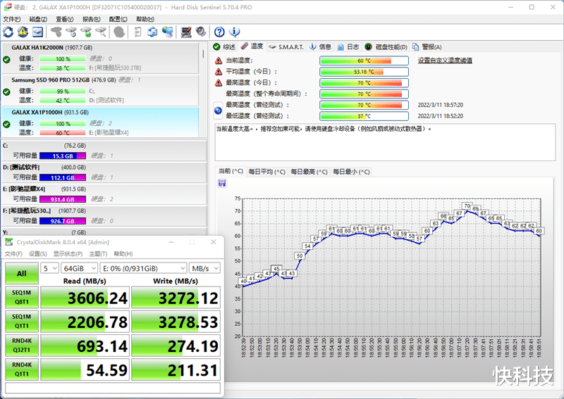Click the 70 peak marker on the chart
Image resolution: width=564 pixels, height=399 pixels.
tap(467, 205)
